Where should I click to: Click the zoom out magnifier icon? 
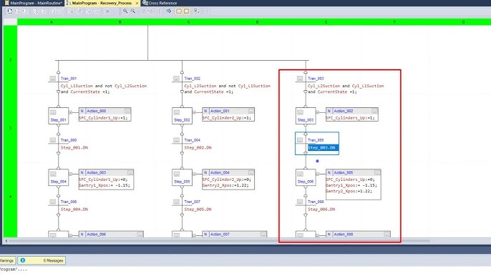click(133, 11)
